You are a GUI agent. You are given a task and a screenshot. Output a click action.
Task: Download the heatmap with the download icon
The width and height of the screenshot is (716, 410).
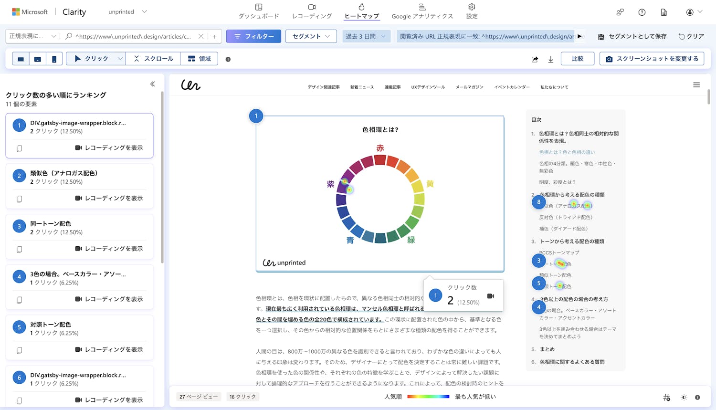tap(550, 59)
